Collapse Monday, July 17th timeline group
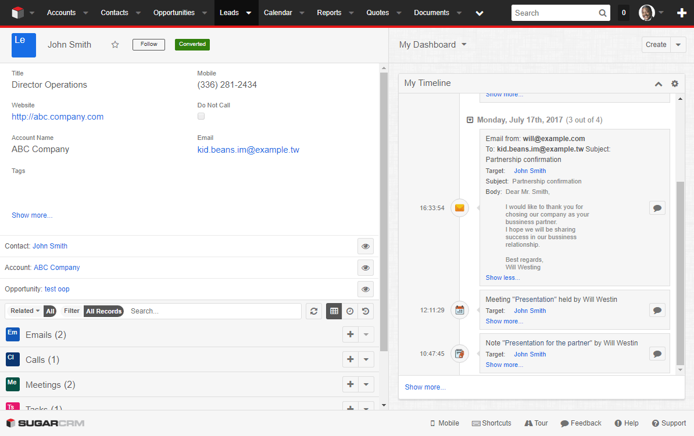Viewport: 694px width, 436px height. coord(470,120)
